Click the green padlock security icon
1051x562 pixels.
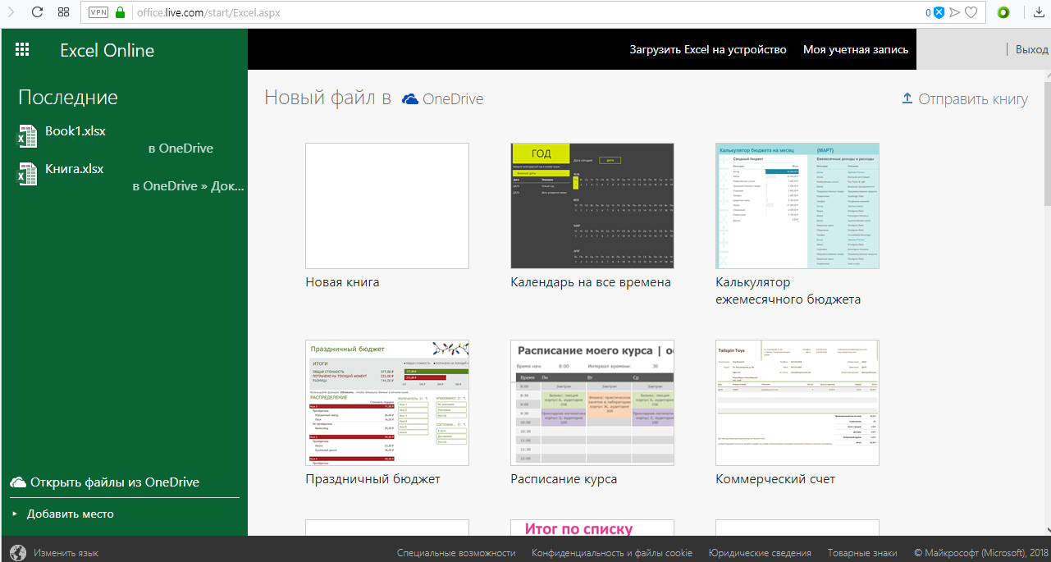pyautogui.click(x=121, y=12)
